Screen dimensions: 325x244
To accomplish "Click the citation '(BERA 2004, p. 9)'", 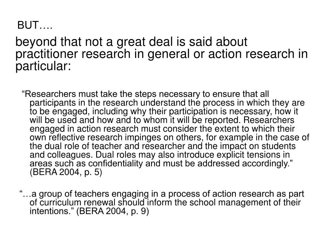I will (113, 211).
